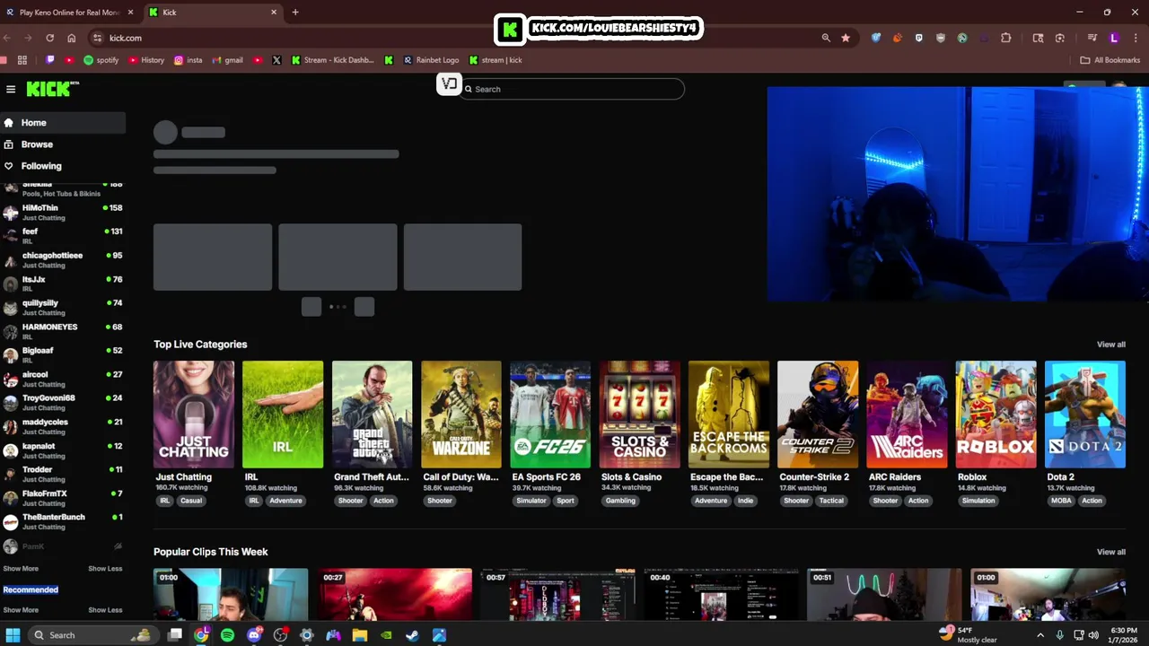1149x646 pixels.
Task: Open the History bookmark
Action: [146, 60]
